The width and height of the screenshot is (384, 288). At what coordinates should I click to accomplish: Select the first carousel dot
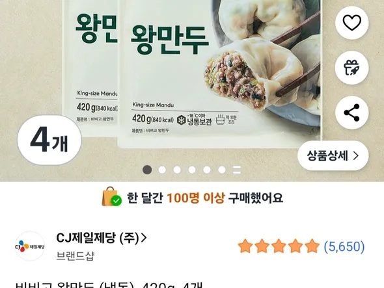tap(147, 170)
